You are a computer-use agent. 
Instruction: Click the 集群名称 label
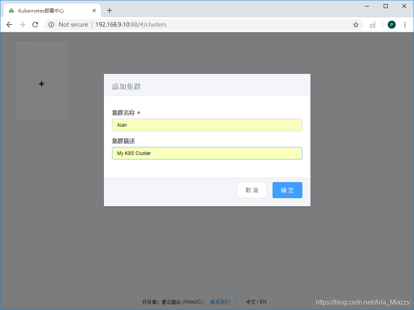(123, 113)
